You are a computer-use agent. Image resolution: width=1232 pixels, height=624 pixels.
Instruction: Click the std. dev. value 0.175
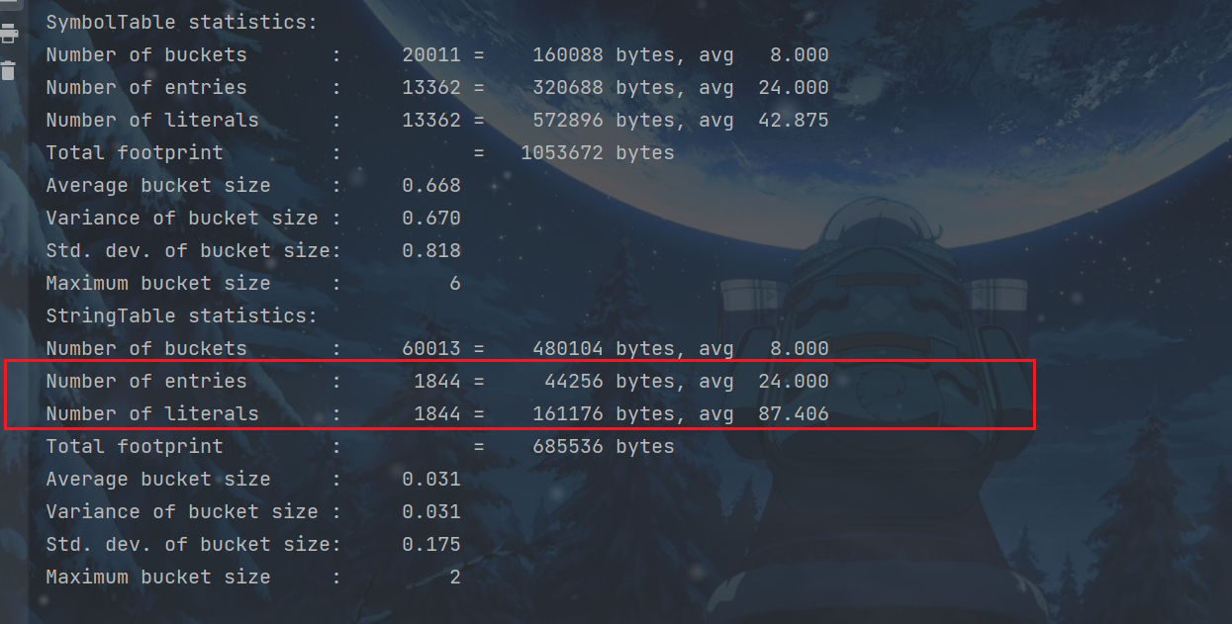(x=430, y=544)
